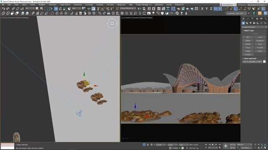This screenshot has width=268, height=150.
Task: Open the Graph Editors menu
Action: [x=65, y=5]
